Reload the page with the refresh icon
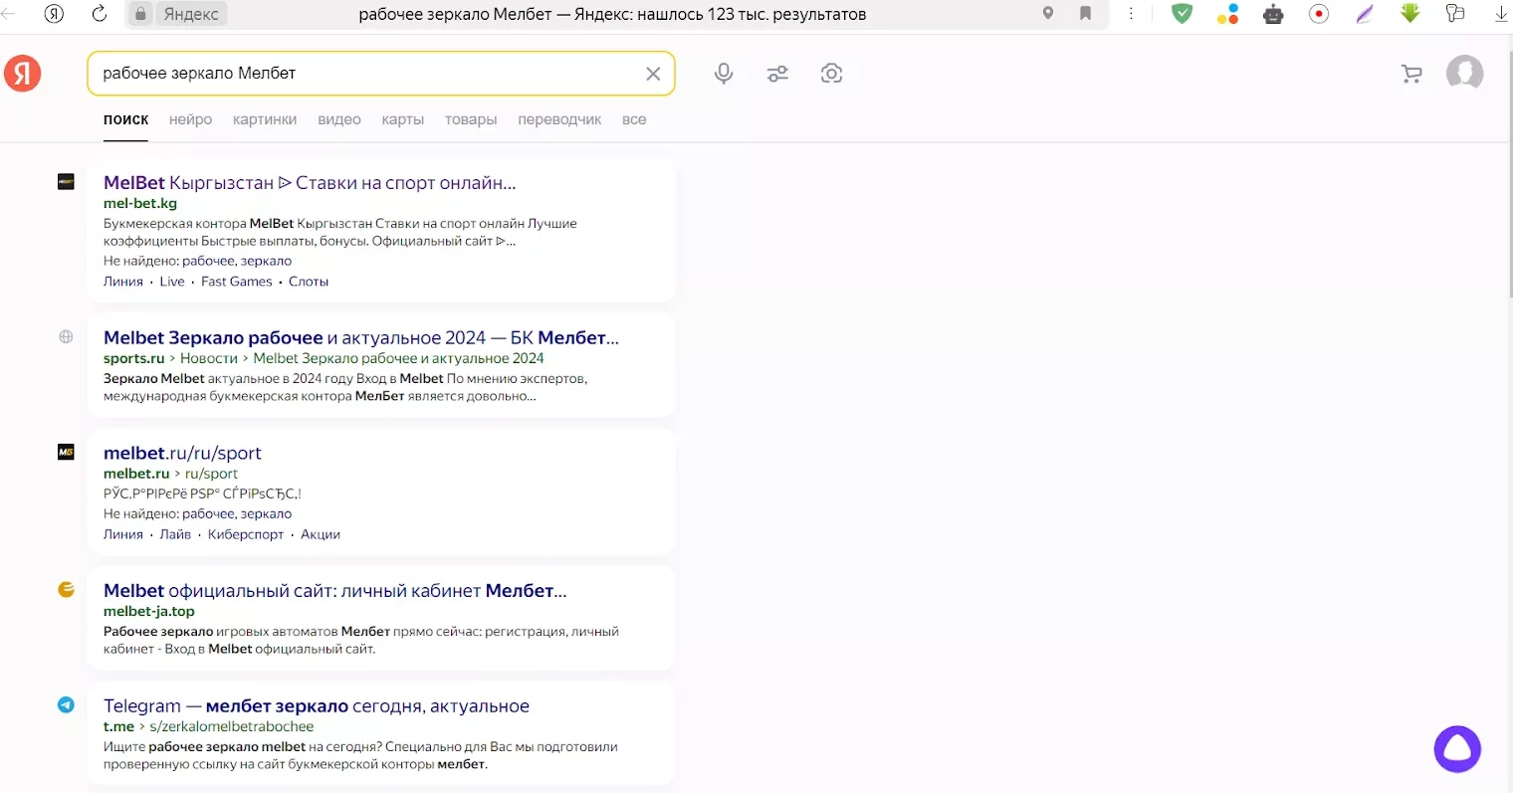This screenshot has width=1513, height=793. click(x=100, y=14)
